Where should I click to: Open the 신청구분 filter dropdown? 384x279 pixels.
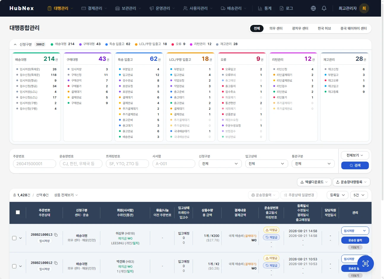220,164
